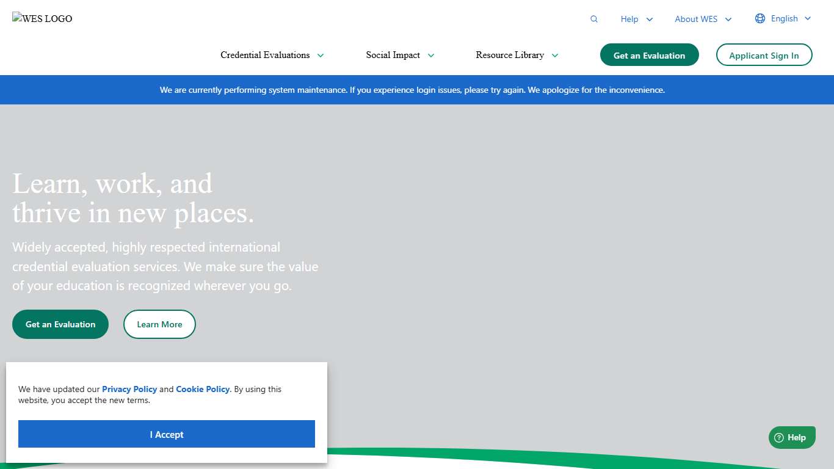Click the Get an Evaluation header button
The height and width of the screenshot is (469, 834).
pyautogui.click(x=649, y=55)
